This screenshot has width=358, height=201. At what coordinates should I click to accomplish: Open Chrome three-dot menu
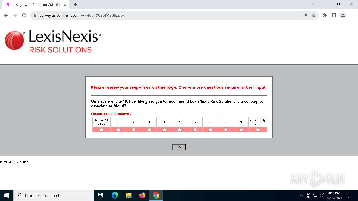352,15
